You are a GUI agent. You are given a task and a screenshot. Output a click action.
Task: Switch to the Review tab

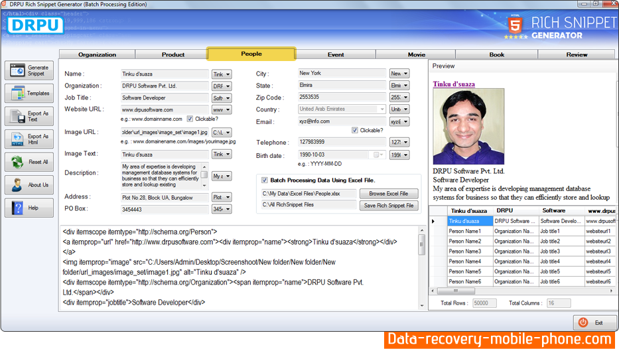[577, 54]
